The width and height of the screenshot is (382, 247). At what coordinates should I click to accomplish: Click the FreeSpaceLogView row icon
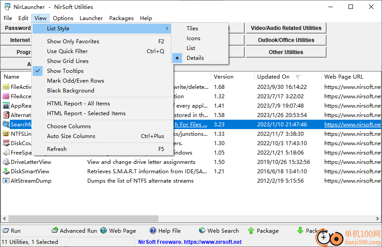(x=6, y=153)
